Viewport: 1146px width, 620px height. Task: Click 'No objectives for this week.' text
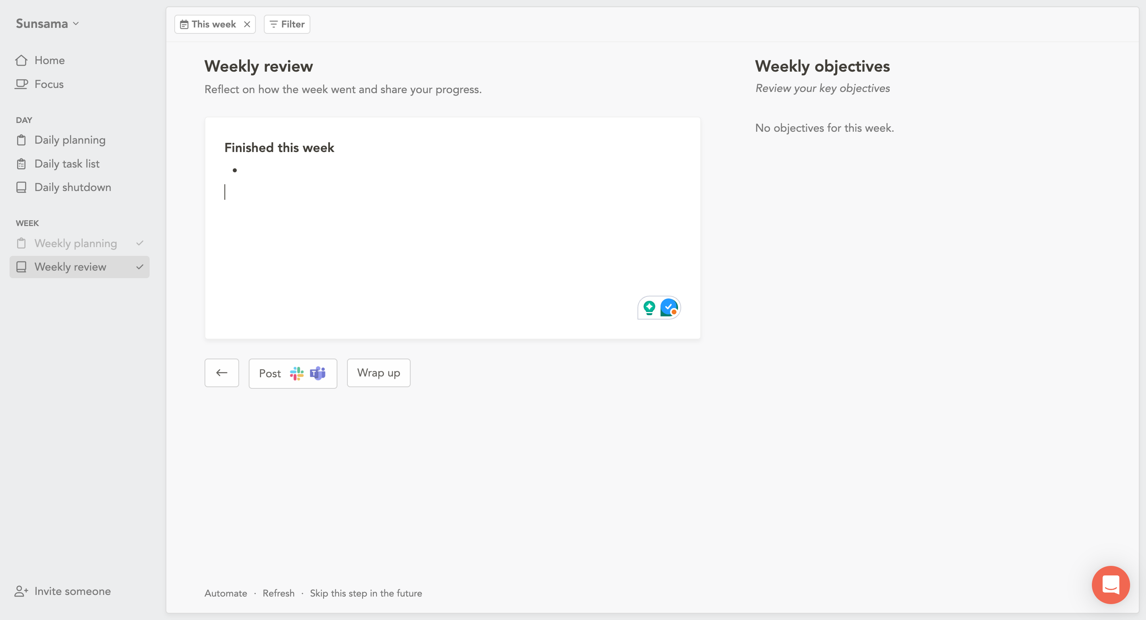tap(824, 128)
